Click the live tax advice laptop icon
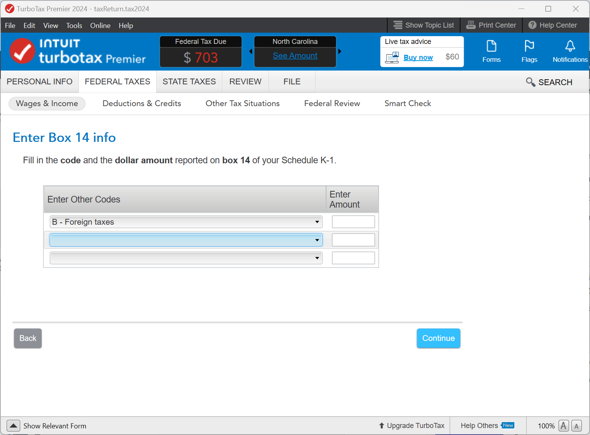 (392, 58)
